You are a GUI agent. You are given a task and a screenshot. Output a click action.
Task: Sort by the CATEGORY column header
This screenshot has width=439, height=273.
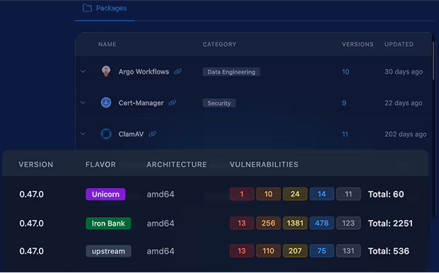coord(219,45)
